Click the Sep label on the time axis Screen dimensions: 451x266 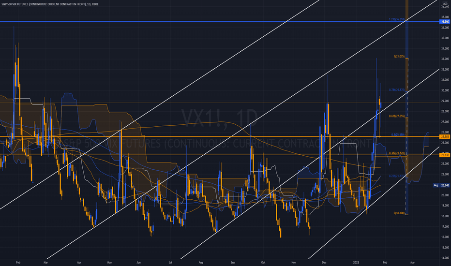233,263
